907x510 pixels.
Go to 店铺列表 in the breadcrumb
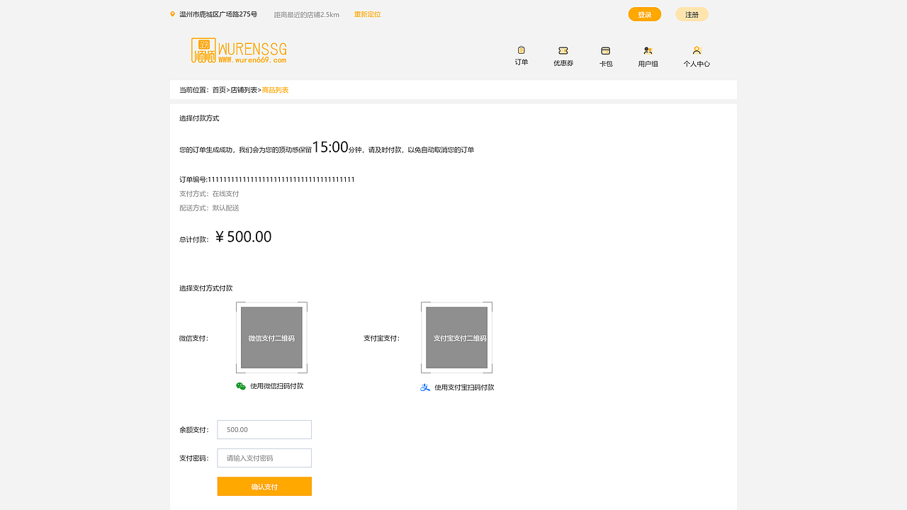[x=244, y=90]
